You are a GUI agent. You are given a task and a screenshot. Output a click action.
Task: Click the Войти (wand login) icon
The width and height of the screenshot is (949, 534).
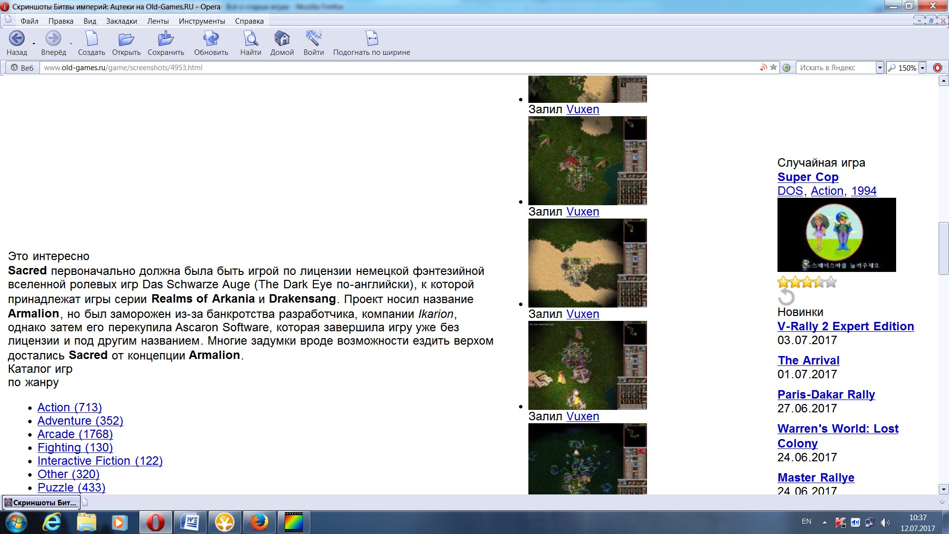point(313,39)
